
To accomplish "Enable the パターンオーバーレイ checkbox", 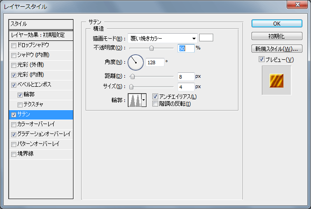I will (14, 145).
